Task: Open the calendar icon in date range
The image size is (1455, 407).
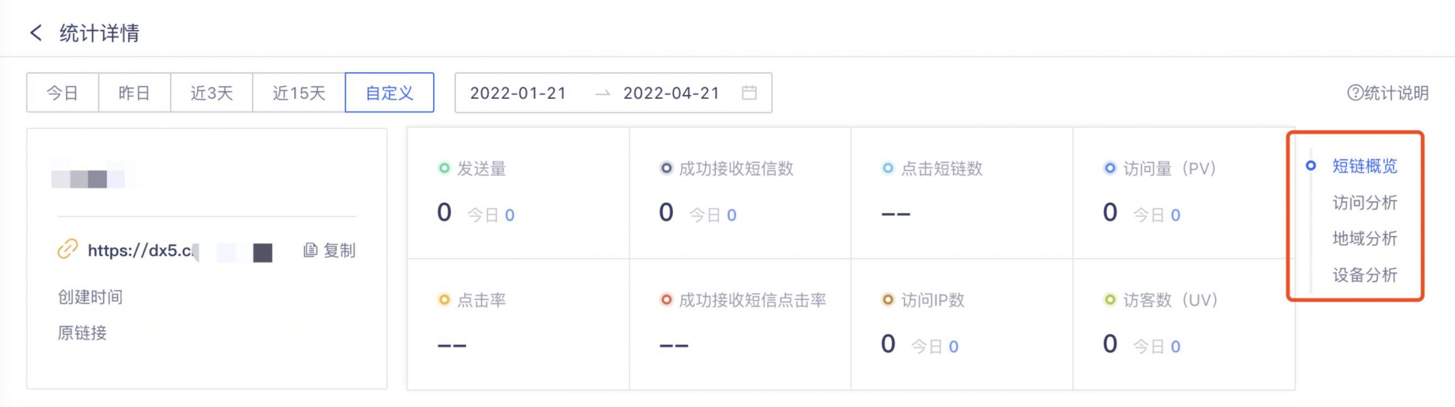Action: point(749,93)
